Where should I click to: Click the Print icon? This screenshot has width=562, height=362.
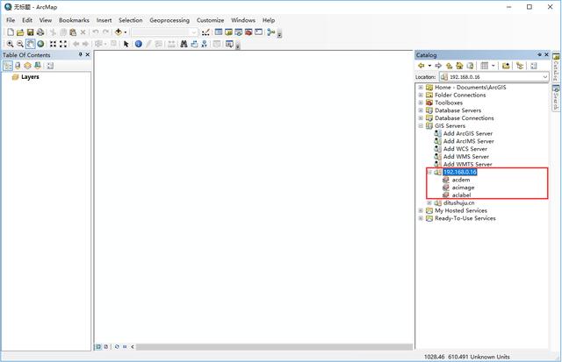pyautogui.click(x=40, y=32)
